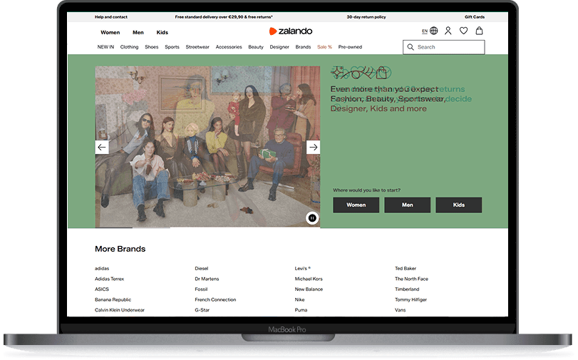578x360 pixels.
Task: Open the language globe selector
Action: 434,31
